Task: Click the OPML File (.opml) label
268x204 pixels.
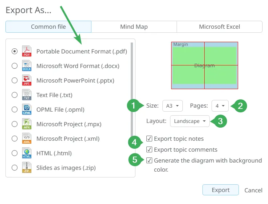Action: coord(60,109)
